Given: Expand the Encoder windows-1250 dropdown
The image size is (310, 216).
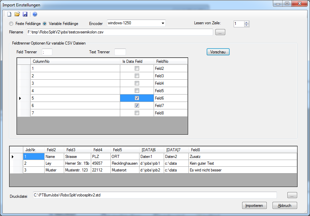Looking at the screenshot, I should click(163, 23).
